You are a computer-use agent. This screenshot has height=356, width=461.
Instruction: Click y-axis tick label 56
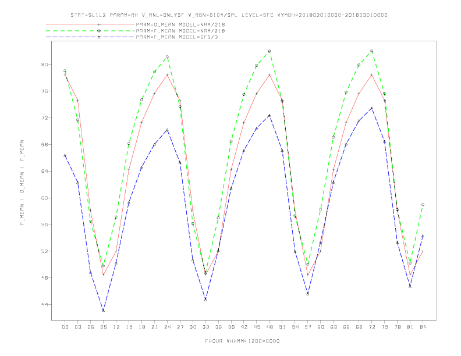[44, 225]
